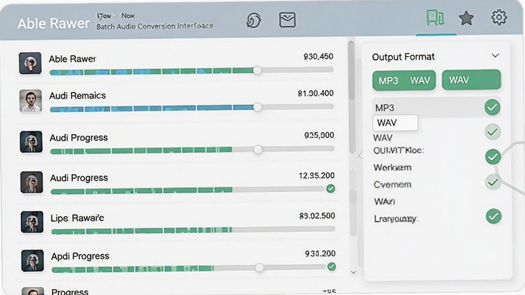This screenshot has width=525, height=295.
Task: Click the ear-shaped audio icon in header
Action: coord(253,20)
